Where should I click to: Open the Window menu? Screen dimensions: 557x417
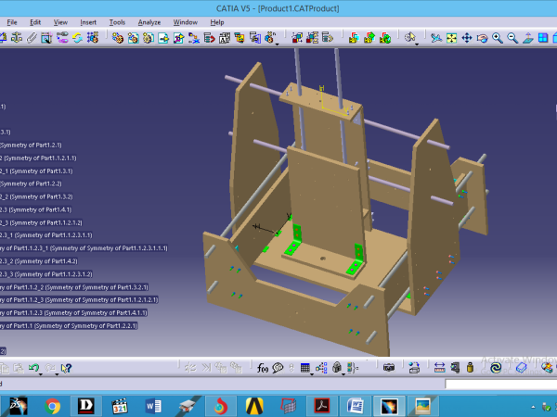[185, 22]
